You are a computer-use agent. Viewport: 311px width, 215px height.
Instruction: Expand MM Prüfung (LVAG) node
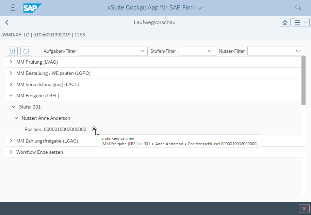click(11, 62)
